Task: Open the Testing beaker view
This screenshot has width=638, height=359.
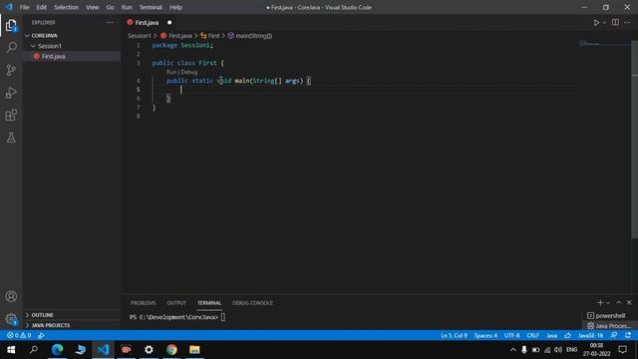Action: click(11, 138)
